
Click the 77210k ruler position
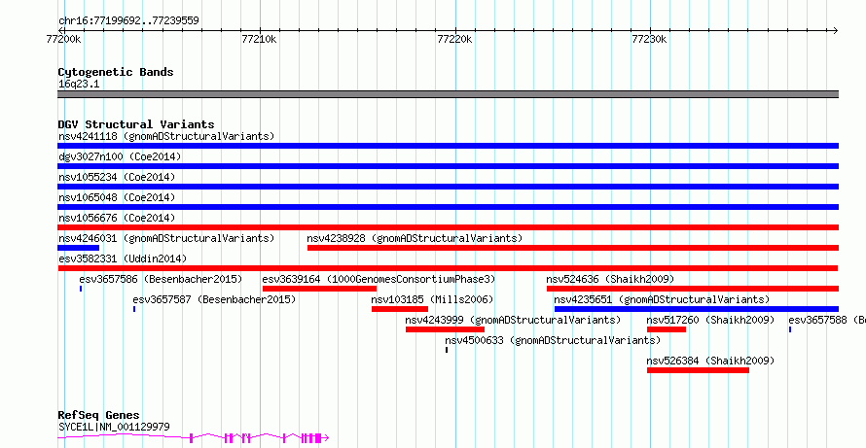pos(260,40)
